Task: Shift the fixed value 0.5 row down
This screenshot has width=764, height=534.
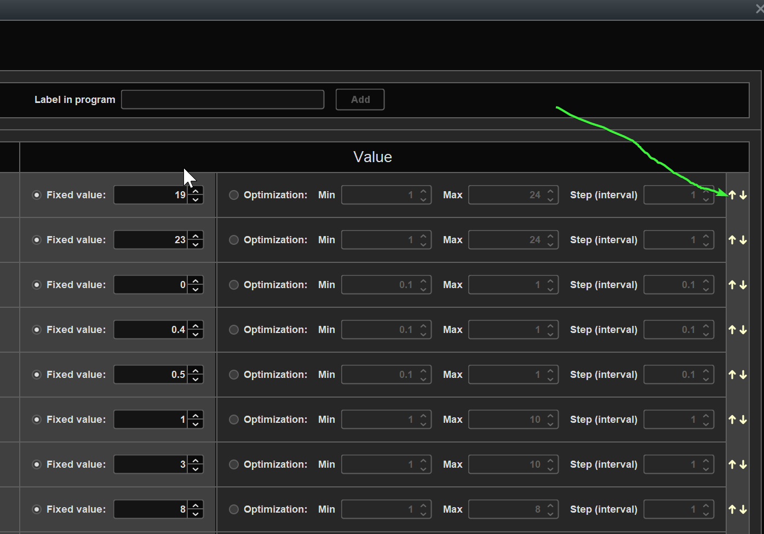Action: pos(743,375)
